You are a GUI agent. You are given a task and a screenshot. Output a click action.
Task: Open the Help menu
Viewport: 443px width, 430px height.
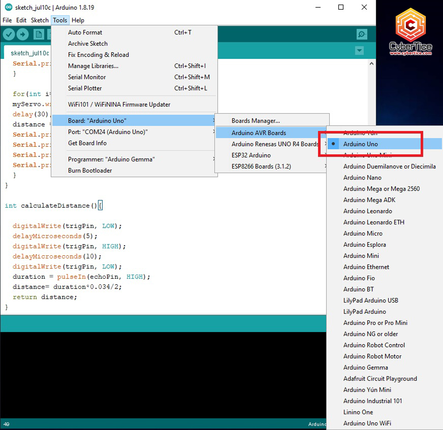(x=78, y=20)
